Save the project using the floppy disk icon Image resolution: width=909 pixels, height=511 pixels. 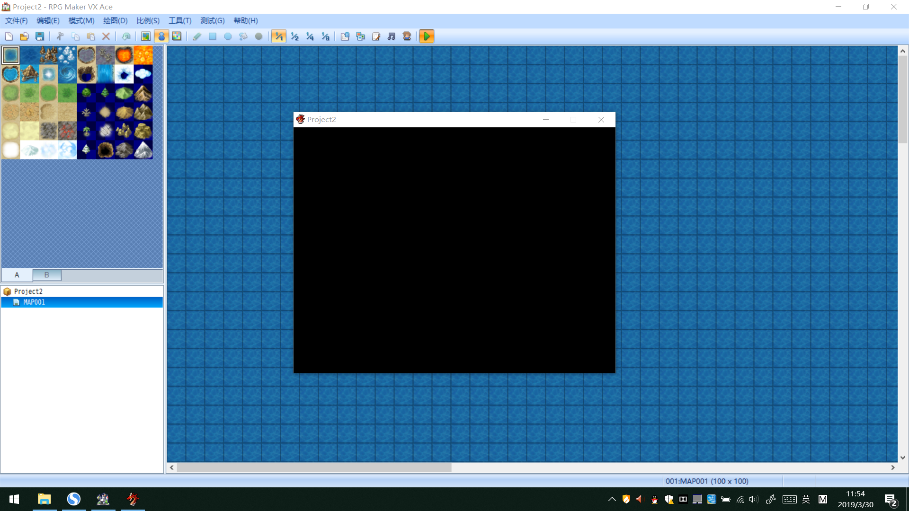40,36
